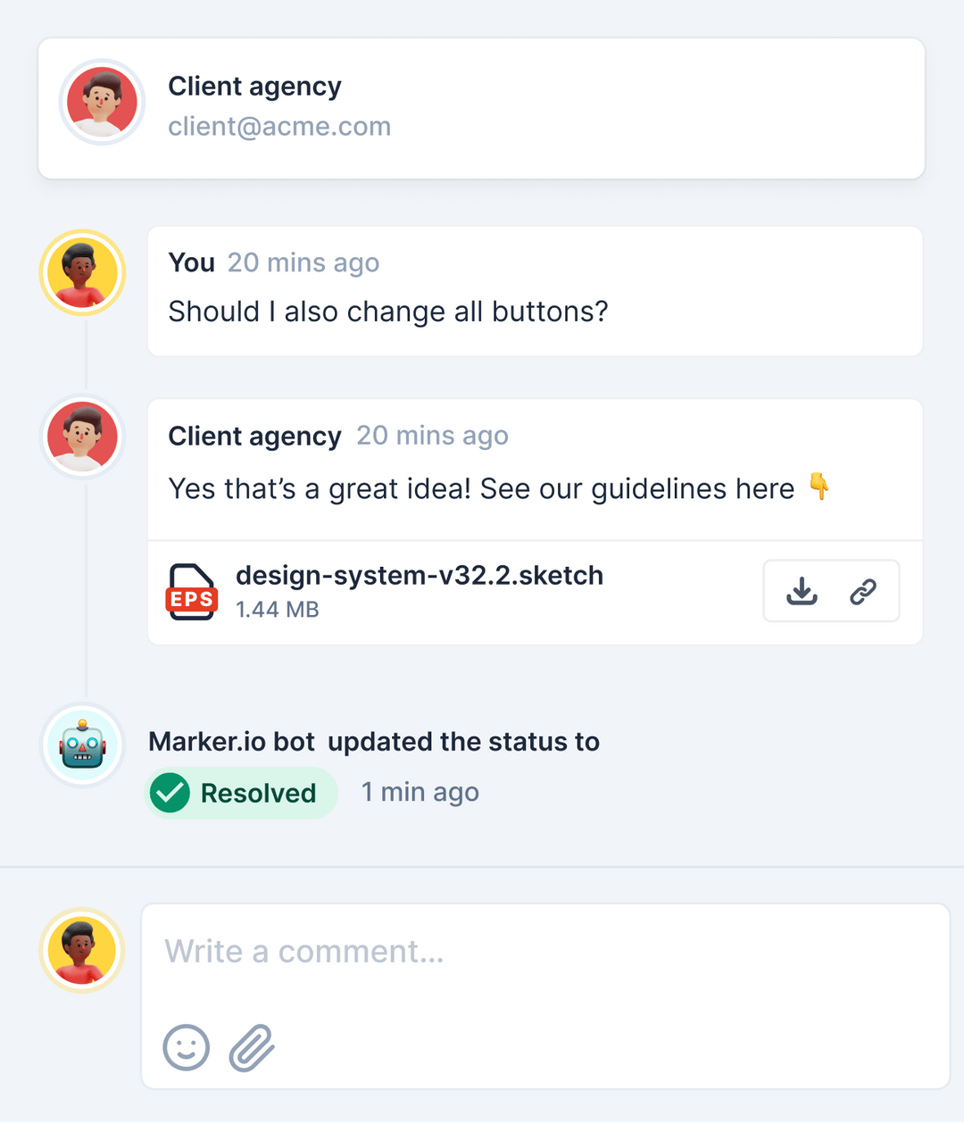The height and width of the screenshot is (1123, 964).
Task: Download the design-system-v32.2.sketch file
Action: coord(801,591)
